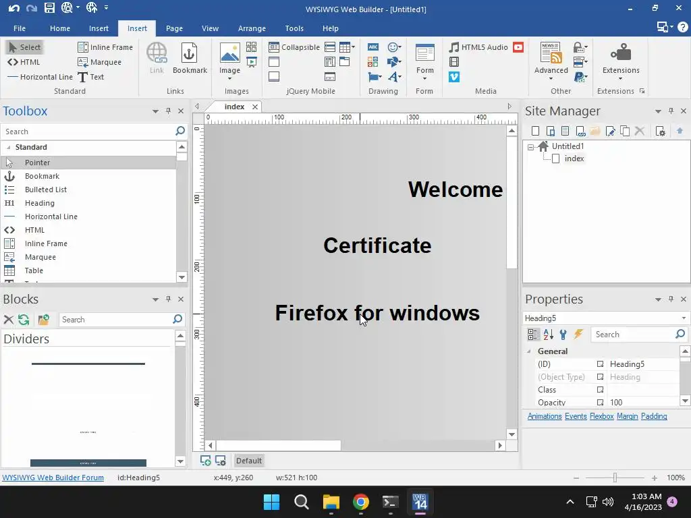
Task: Insert the ABC text art drawing tool
Action: tap(372, 47)
